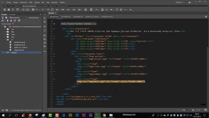The height and width of the screenshot is (118, 209).
Task: Collapse the Slider div at line 55
Action: 54,36
